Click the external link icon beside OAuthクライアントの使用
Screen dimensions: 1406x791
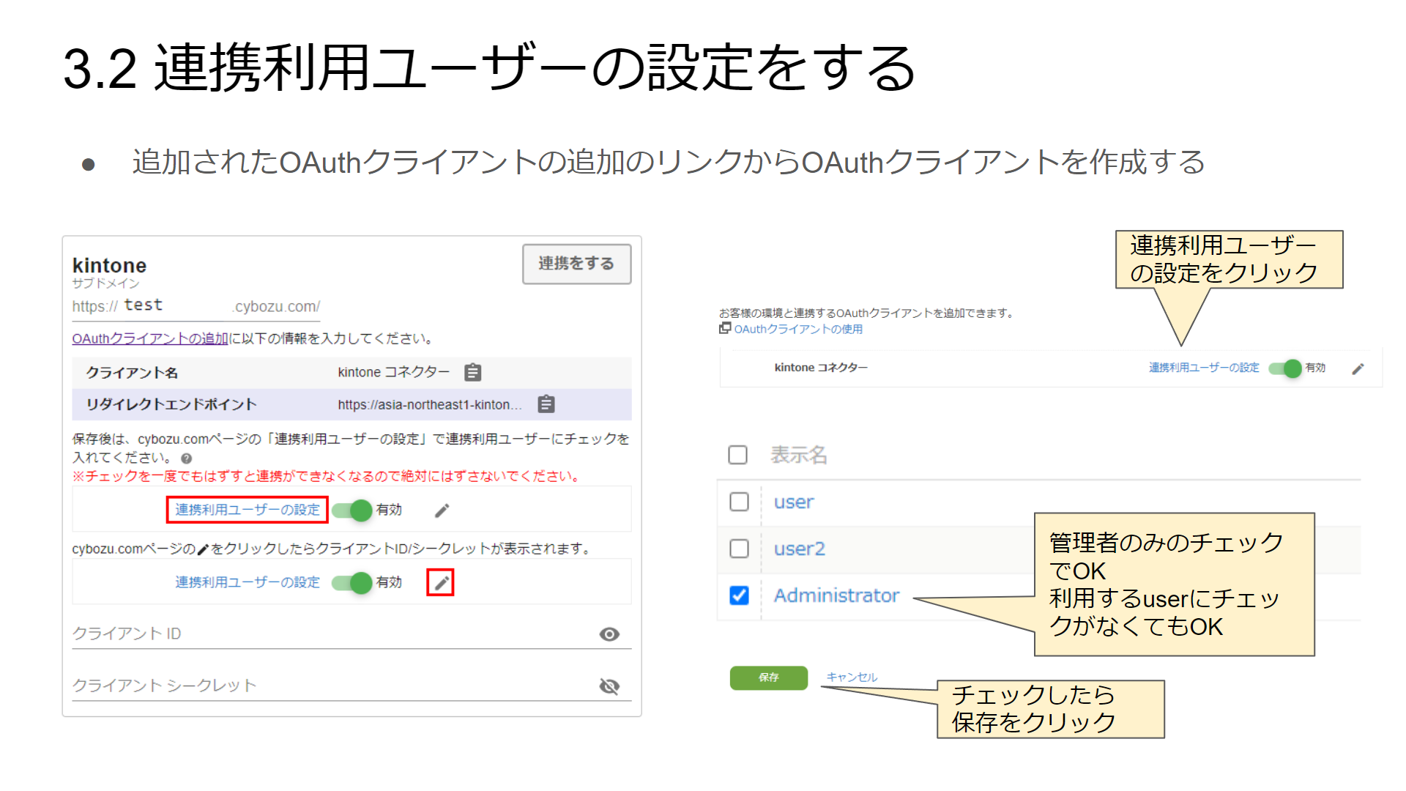(725, 328)
